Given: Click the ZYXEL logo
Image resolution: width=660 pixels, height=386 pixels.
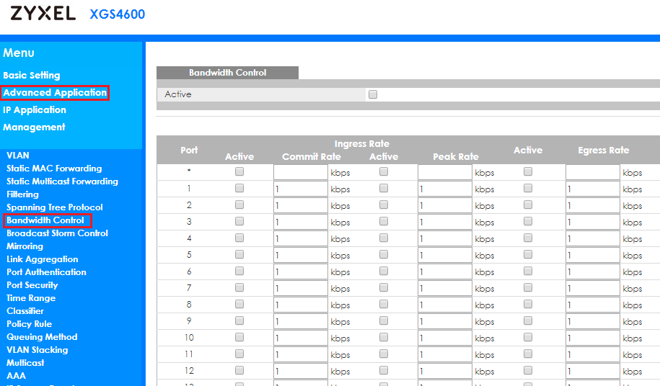Looking at the screenshot, I should point(43,14).
